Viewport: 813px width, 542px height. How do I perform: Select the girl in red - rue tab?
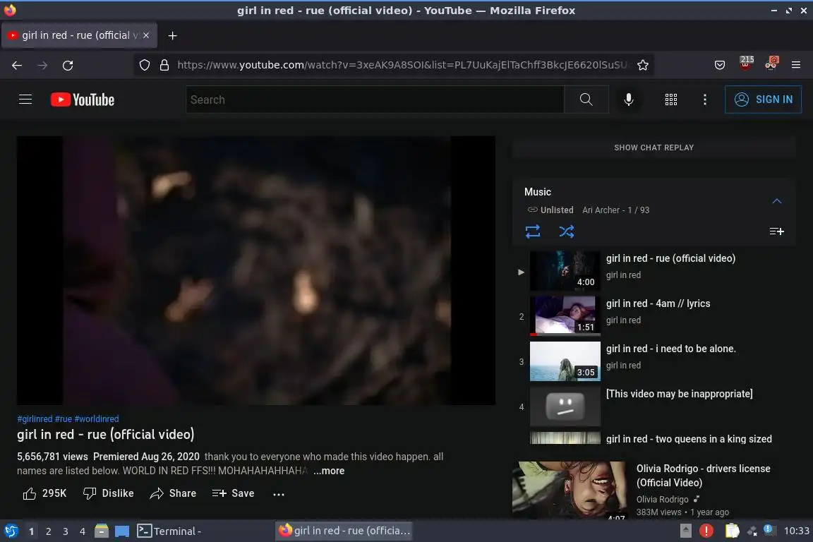pos(79,35)
